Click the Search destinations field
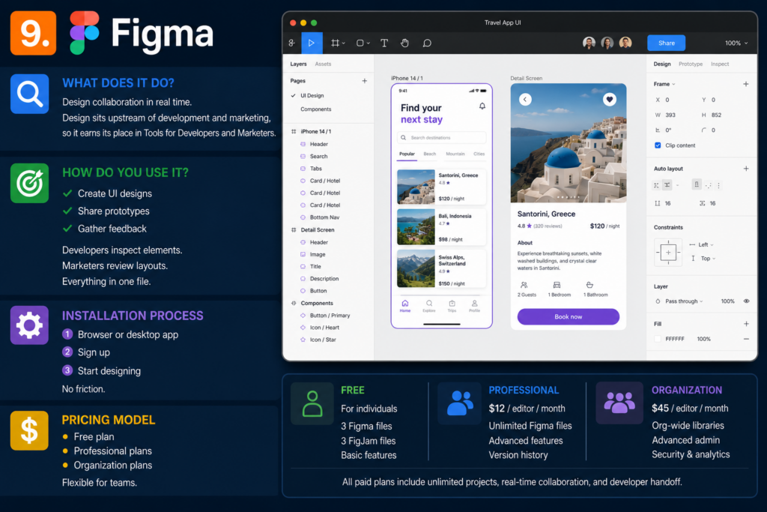 point(442,138)
